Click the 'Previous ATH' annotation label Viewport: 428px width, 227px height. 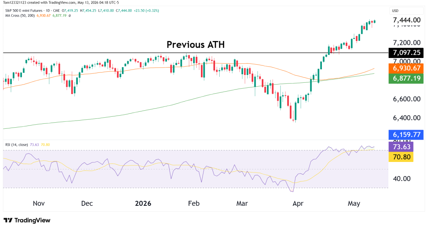pos(196,45)
